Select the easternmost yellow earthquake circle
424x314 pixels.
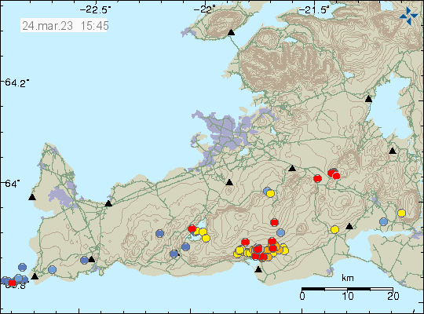[x=401, y=213]
